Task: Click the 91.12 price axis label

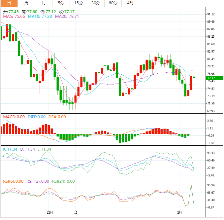Action: point(211,14)
